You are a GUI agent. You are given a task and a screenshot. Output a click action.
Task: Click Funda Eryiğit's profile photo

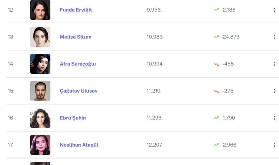pos(40,10)
